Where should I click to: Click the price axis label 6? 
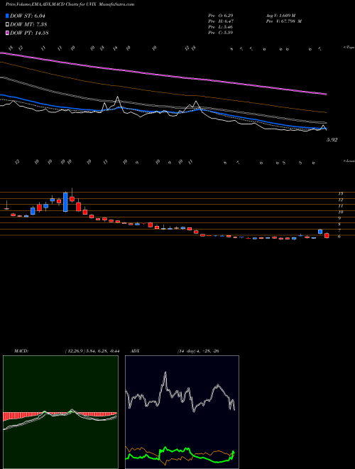coord(339,237)
